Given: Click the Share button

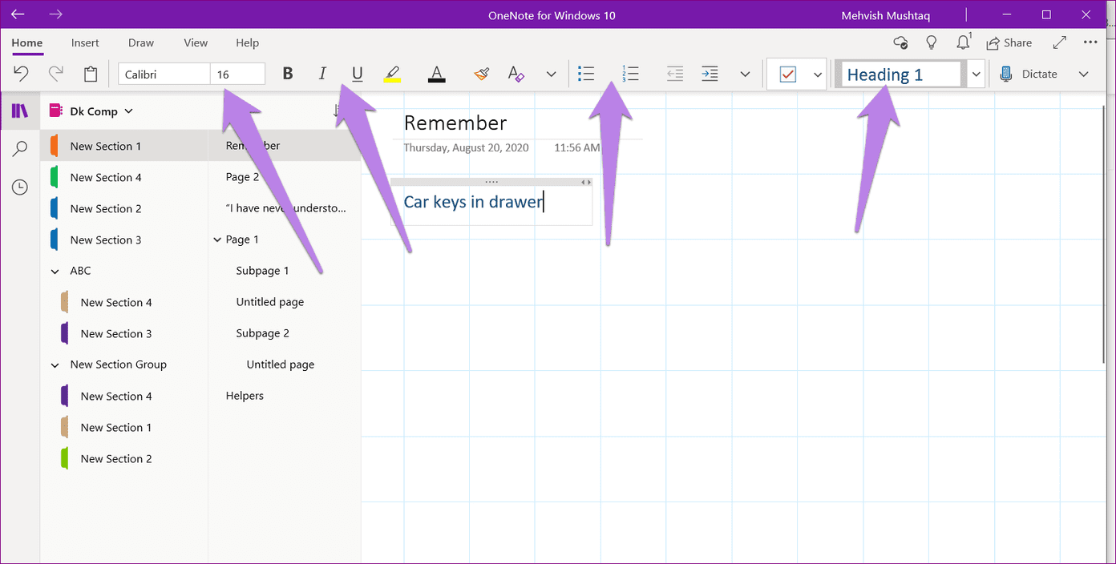Looking at the screenshot, I should click(1009, 42).
